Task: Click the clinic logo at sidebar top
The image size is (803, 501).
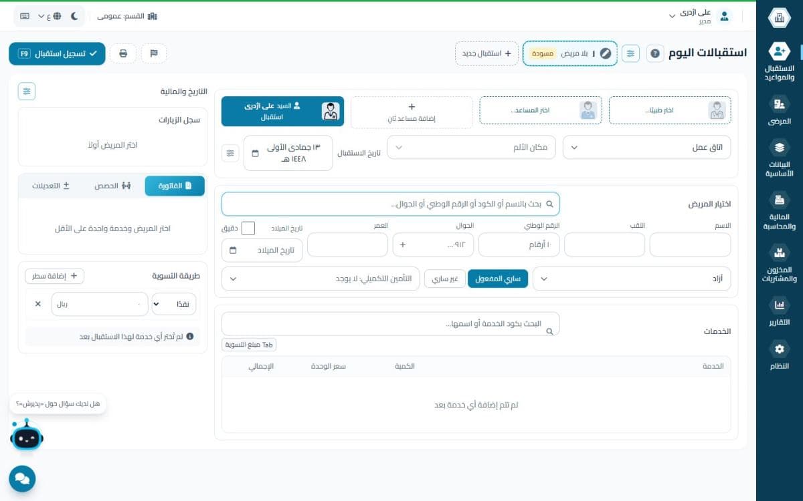Action: pos(779,18)
